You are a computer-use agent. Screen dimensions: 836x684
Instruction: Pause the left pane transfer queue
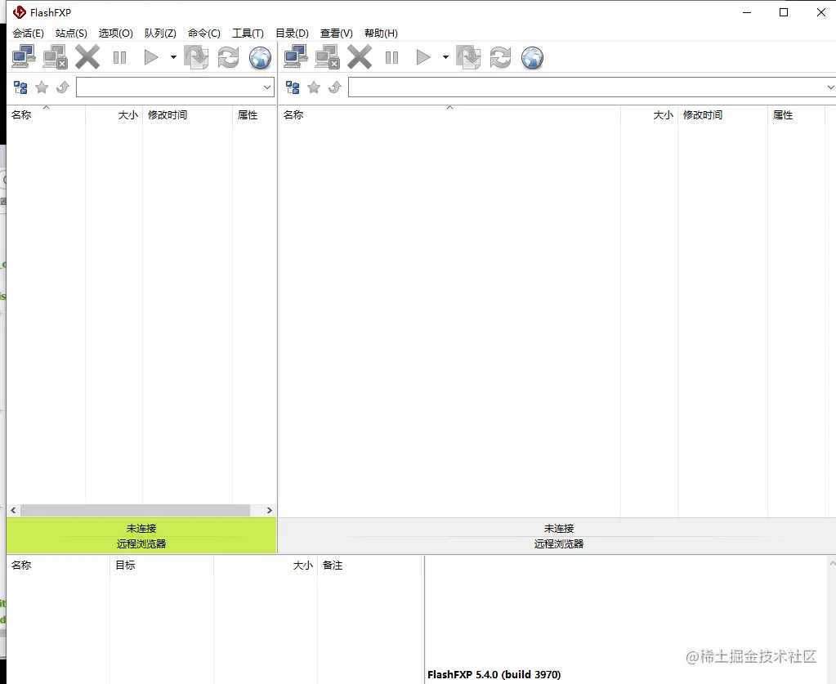[x=119, y=57]
